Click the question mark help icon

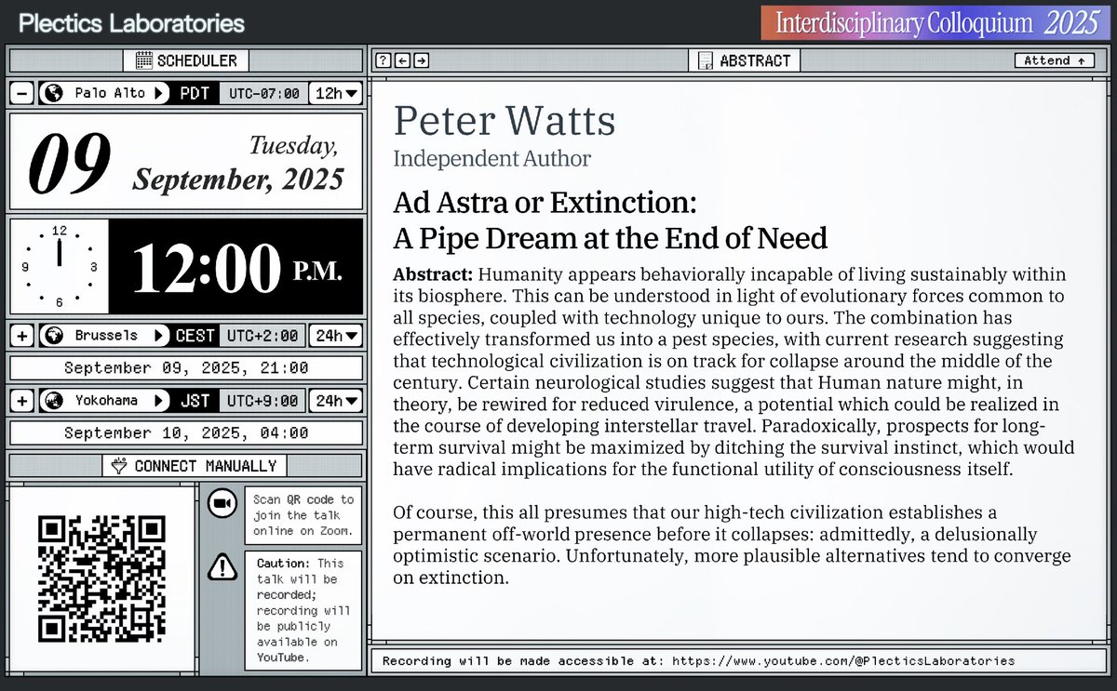coord(383,60)
